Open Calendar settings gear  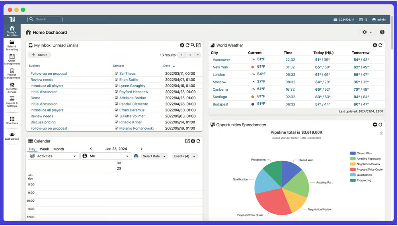coord(193,141)
